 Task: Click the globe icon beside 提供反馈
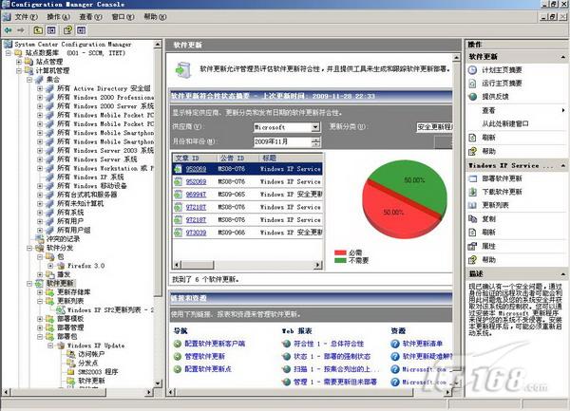(x=472, y=97)
